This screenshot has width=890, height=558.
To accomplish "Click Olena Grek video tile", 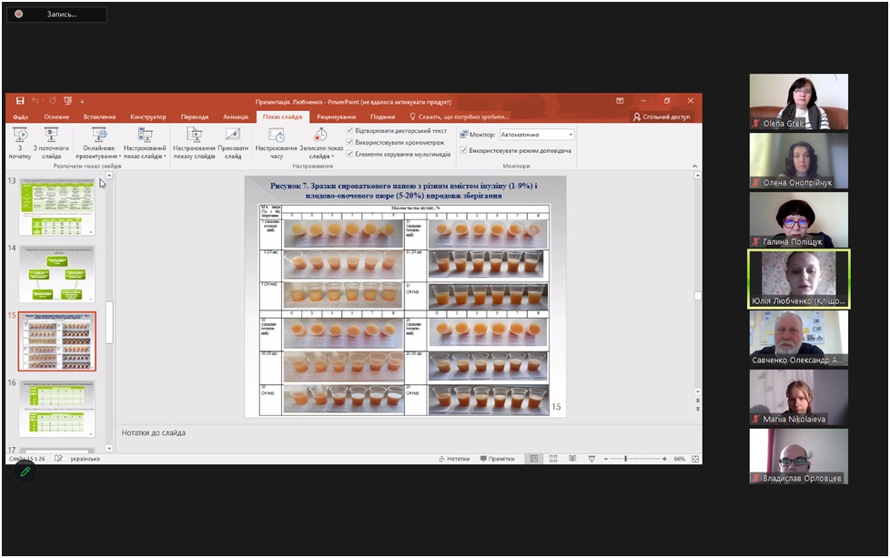I will point(799,102).
